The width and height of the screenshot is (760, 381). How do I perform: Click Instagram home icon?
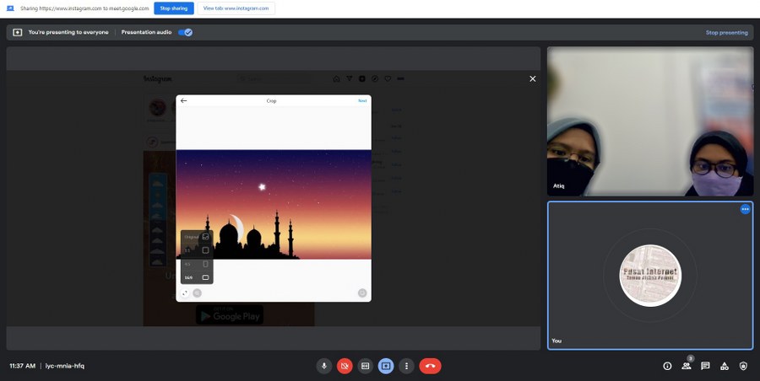pos(336,79)
